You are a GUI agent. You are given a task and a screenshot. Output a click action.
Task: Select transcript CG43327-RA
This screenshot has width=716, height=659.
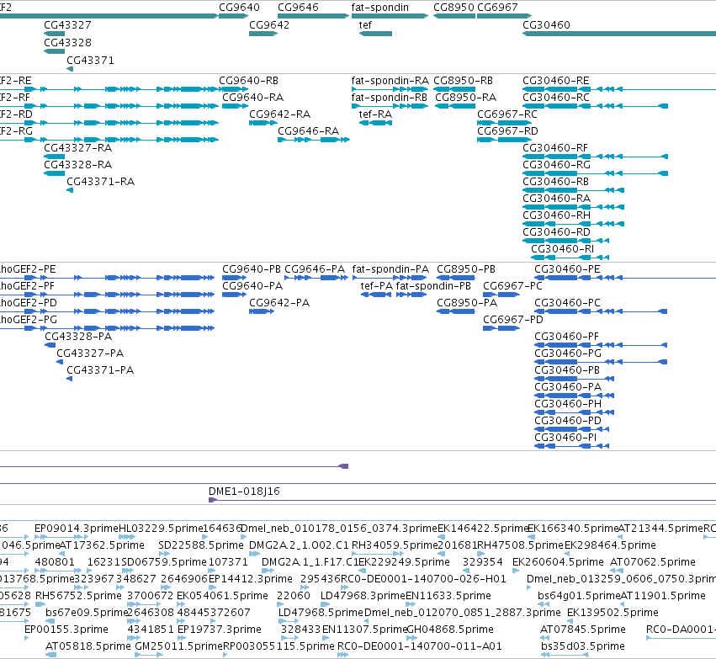(77, 148)
